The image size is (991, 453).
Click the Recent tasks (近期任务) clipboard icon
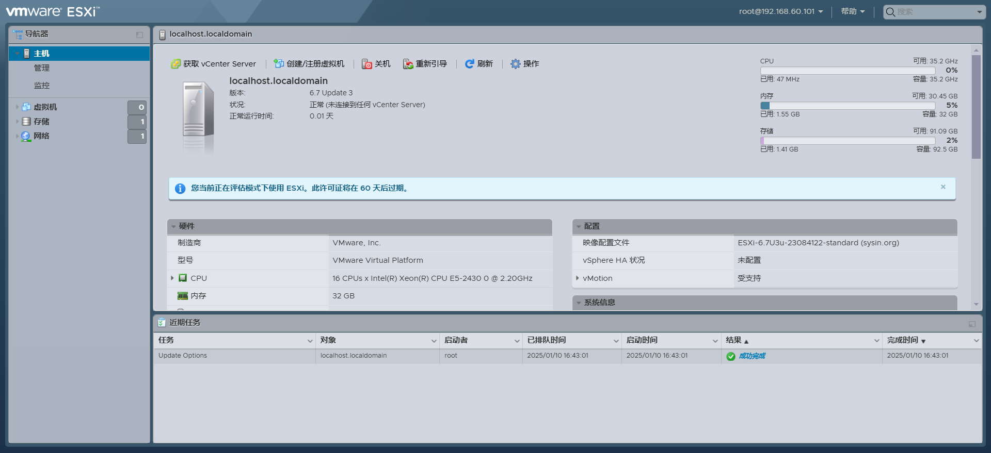[x=162, y=323]
